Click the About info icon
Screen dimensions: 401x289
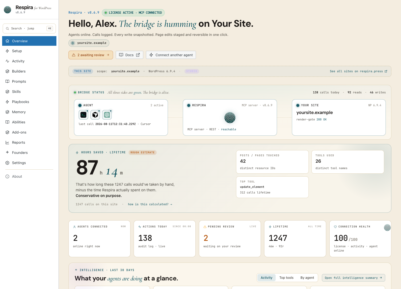tap(7, 177)
